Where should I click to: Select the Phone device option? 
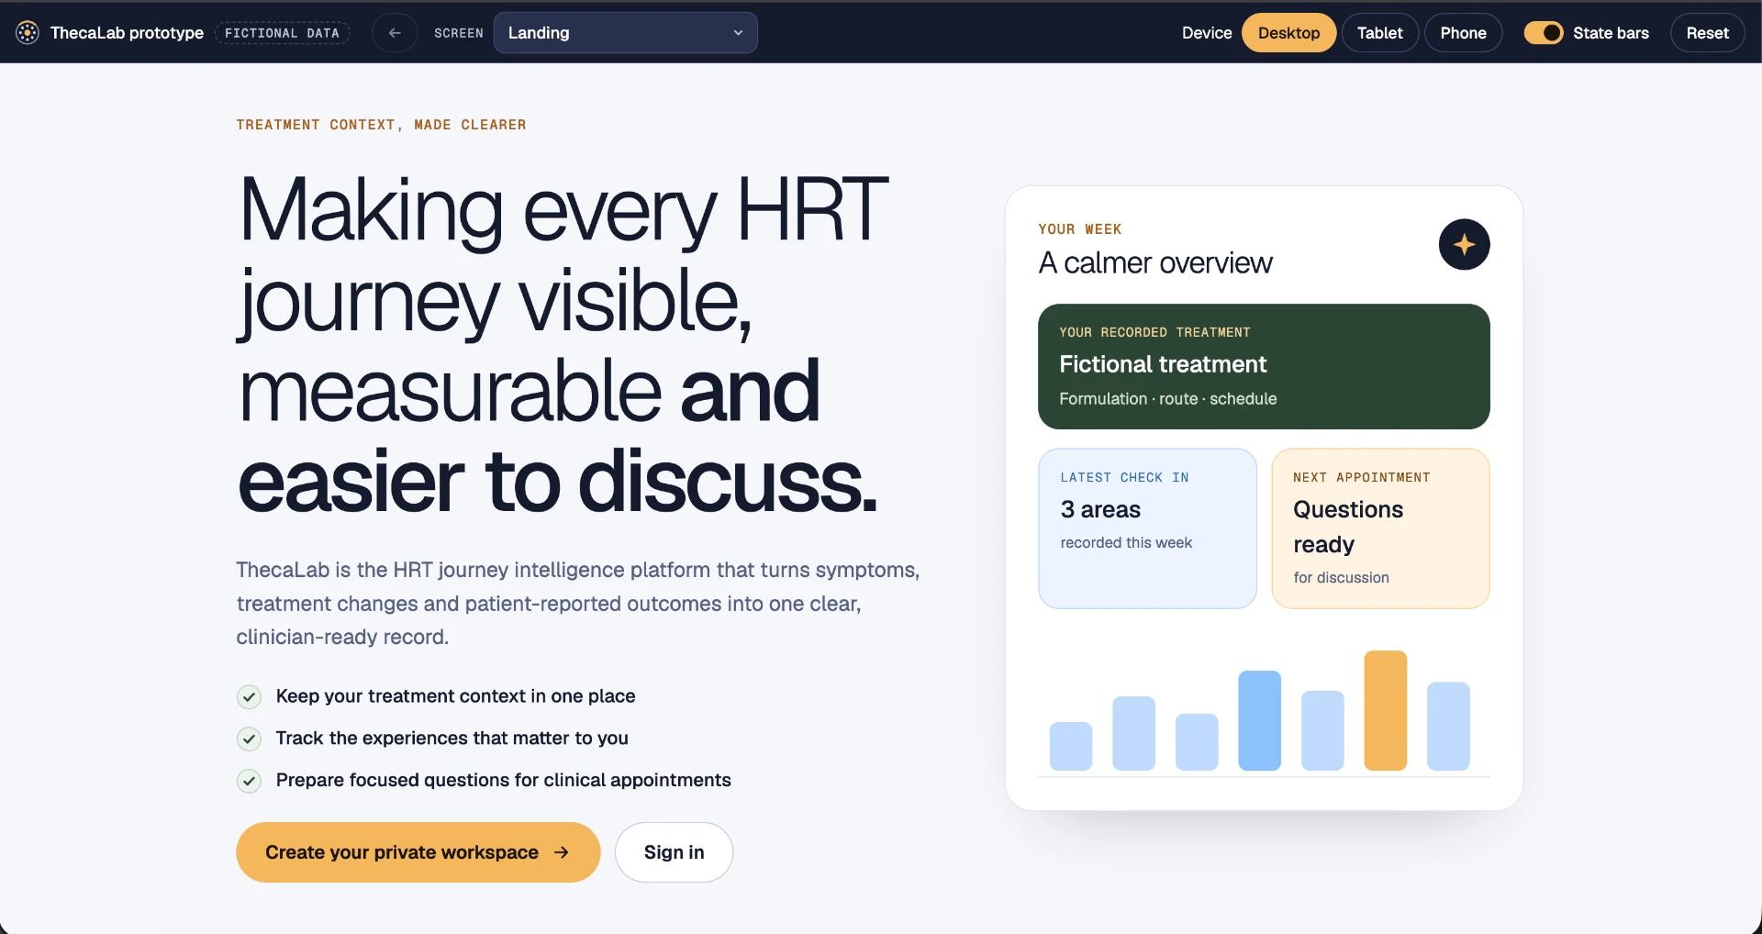point(1463,33)
